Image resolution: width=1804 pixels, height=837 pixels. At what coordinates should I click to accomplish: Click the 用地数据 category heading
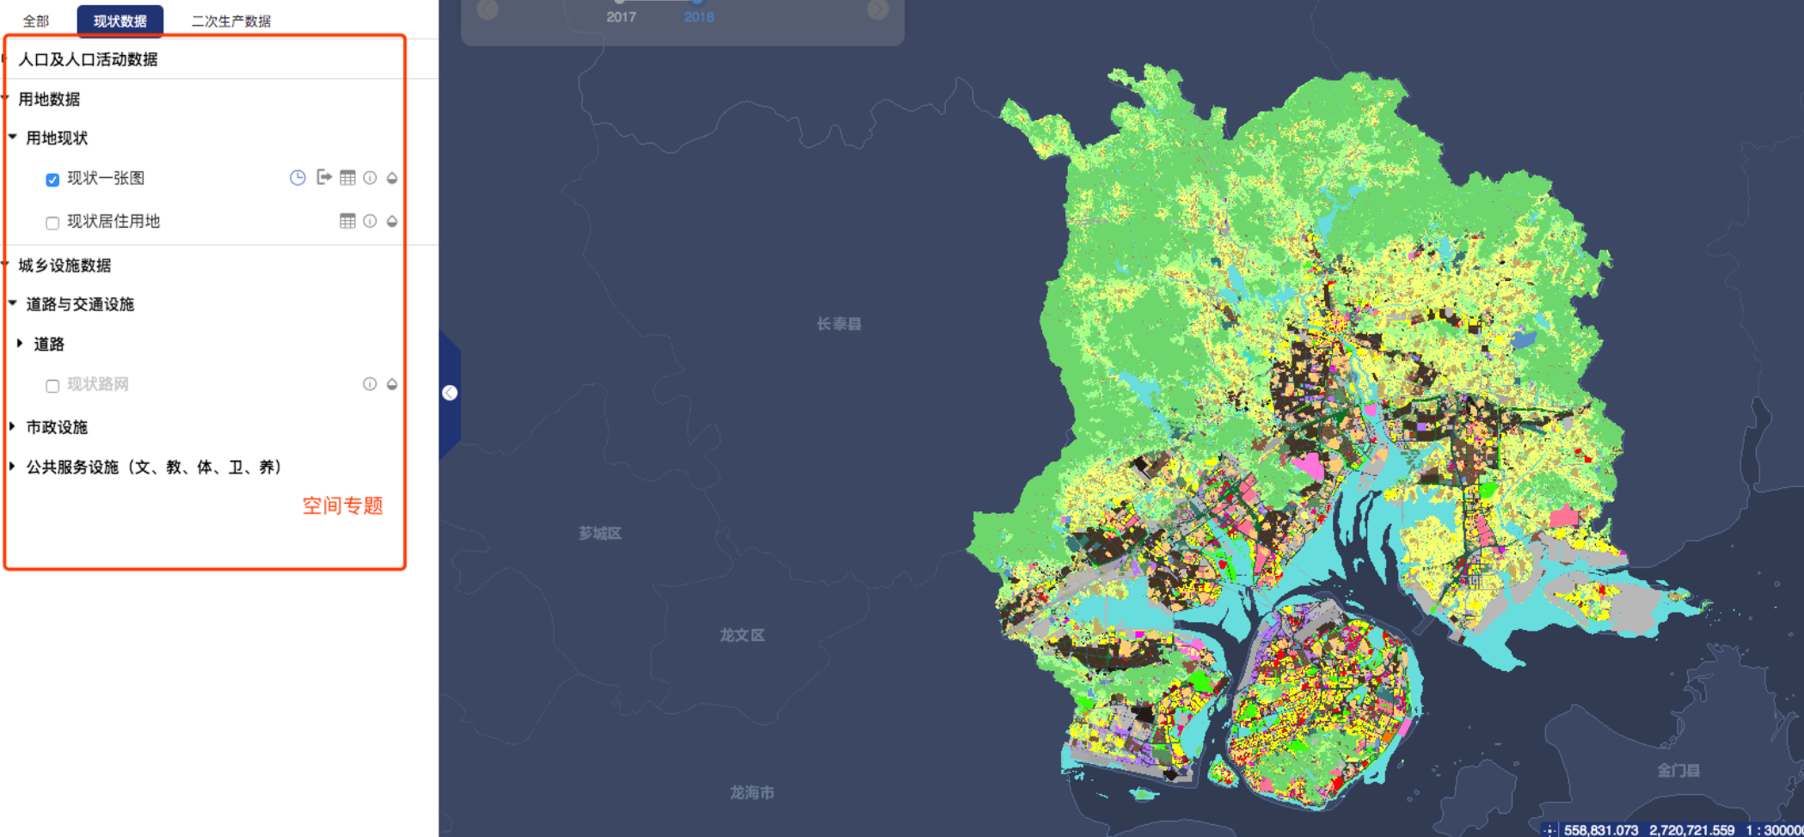point(49,99)
